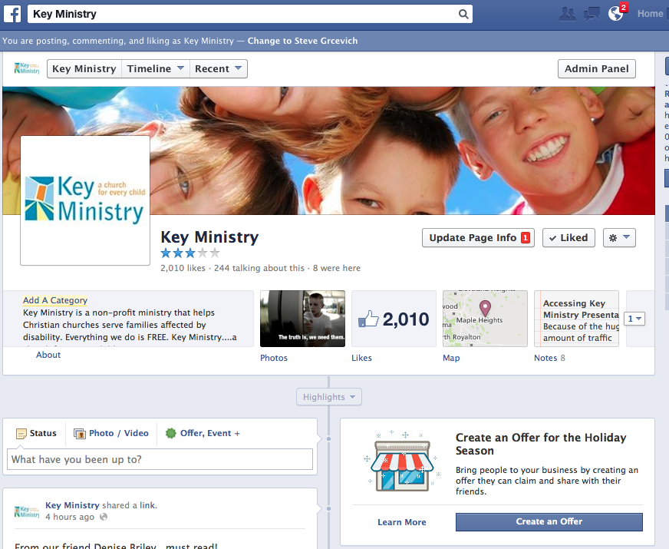Click the Admin Panel button
This screenshot has width=669, height=549.
point(596,69)
